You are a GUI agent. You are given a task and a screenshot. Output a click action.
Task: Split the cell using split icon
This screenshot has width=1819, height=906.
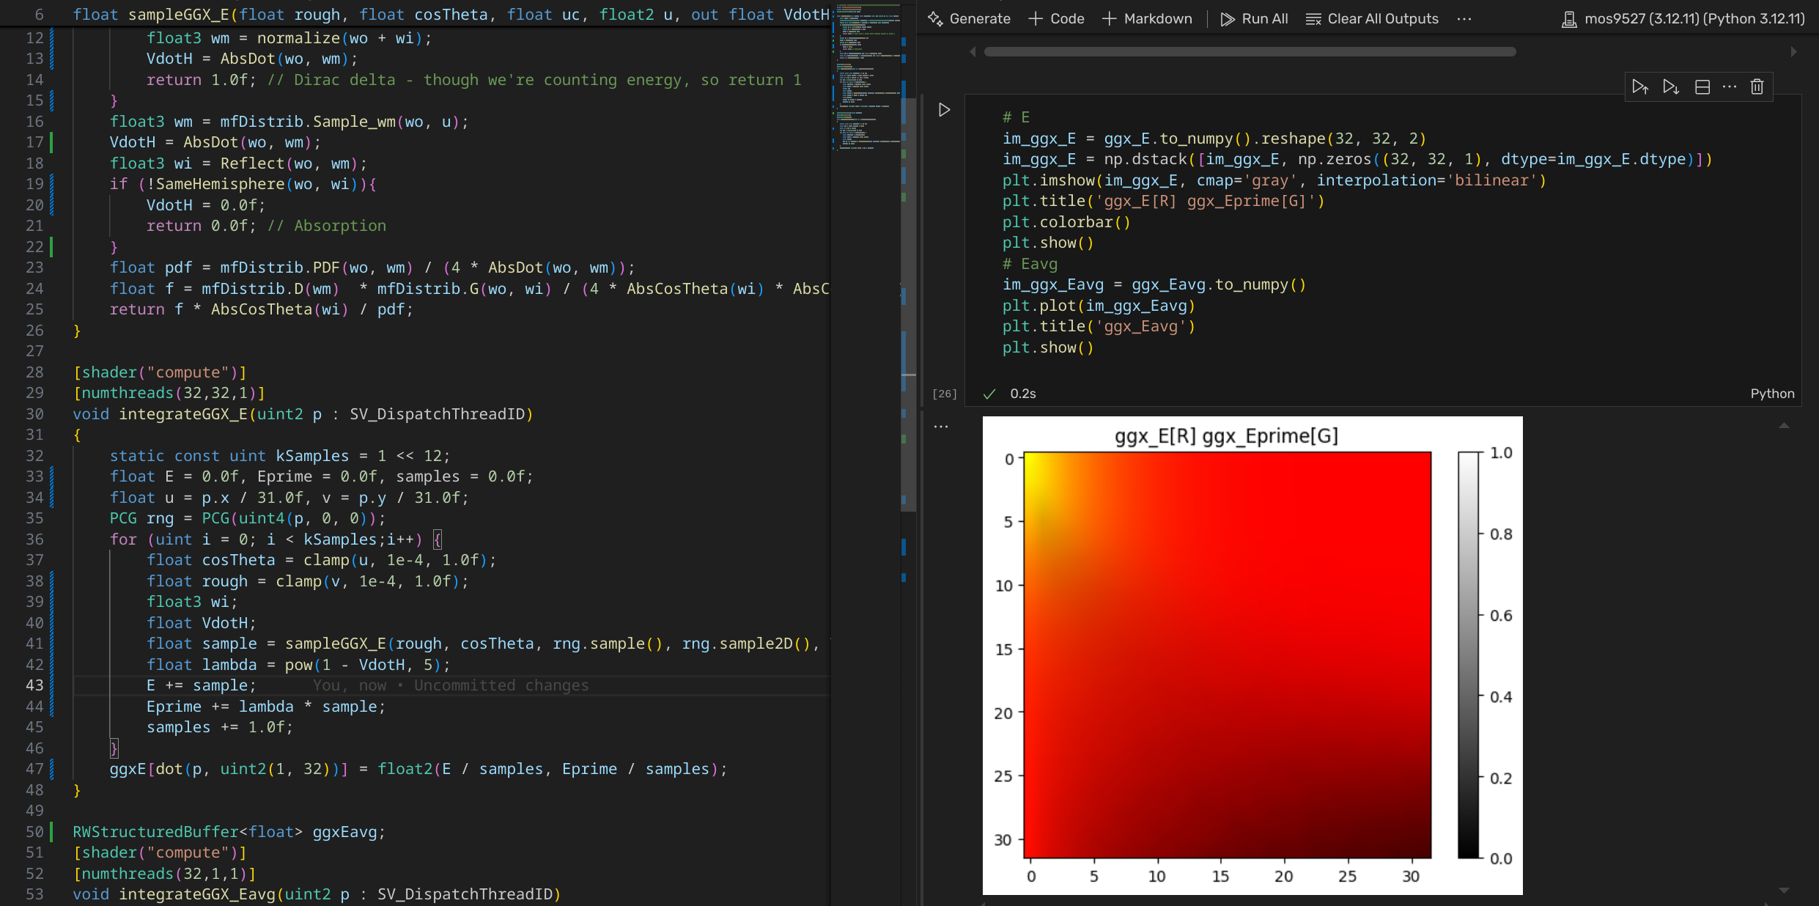click(x=1702, y=87)
